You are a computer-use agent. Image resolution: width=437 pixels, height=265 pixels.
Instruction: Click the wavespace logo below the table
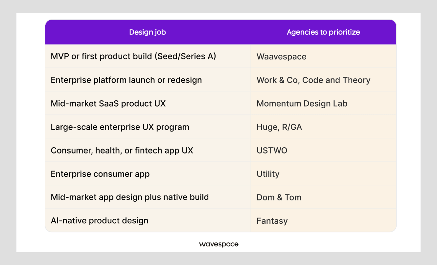tap(219, 244)
